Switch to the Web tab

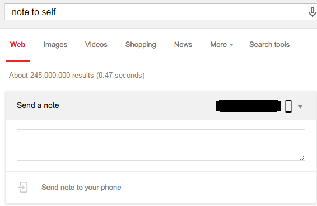coord(17,44)
